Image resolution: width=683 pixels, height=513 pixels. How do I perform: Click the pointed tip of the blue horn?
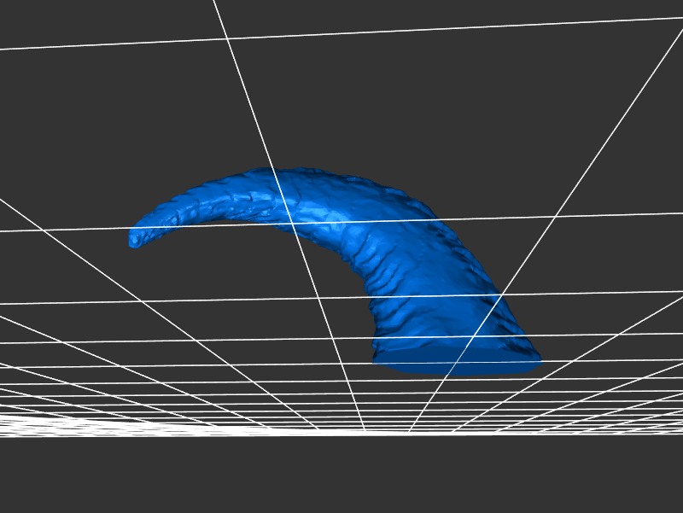[135, 239]
